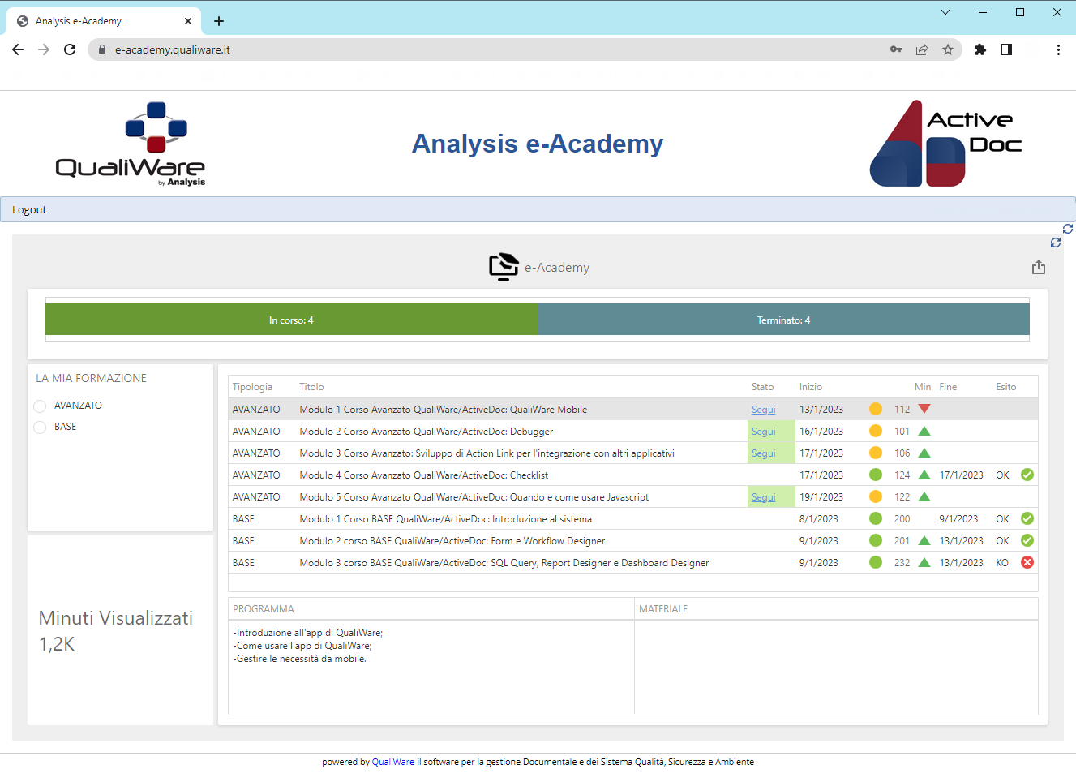Click the red KO icon for Modulo 3 BASE
The height and width of the screenshot is (782, 1076).
(1027, 562)
